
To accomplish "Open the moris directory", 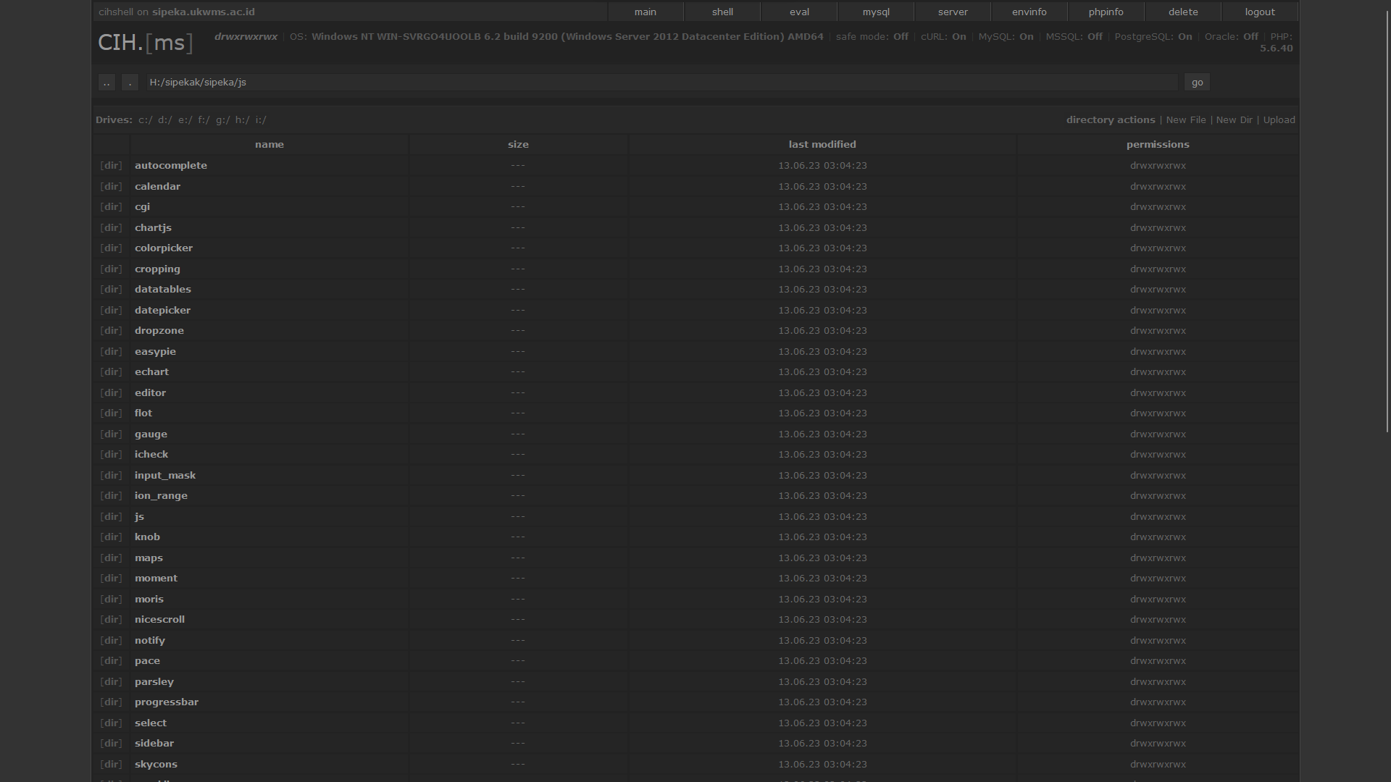I will click(149, 600).
